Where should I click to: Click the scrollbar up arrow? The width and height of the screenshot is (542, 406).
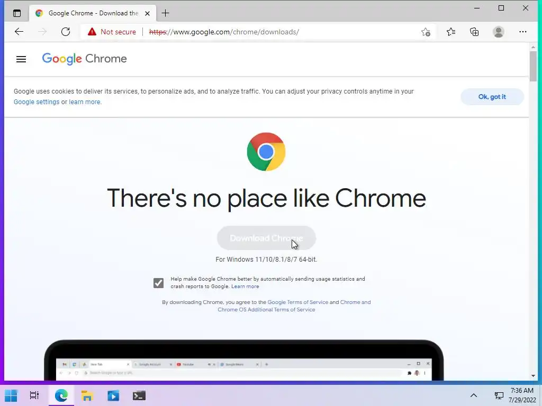click(x=533, y=47)
